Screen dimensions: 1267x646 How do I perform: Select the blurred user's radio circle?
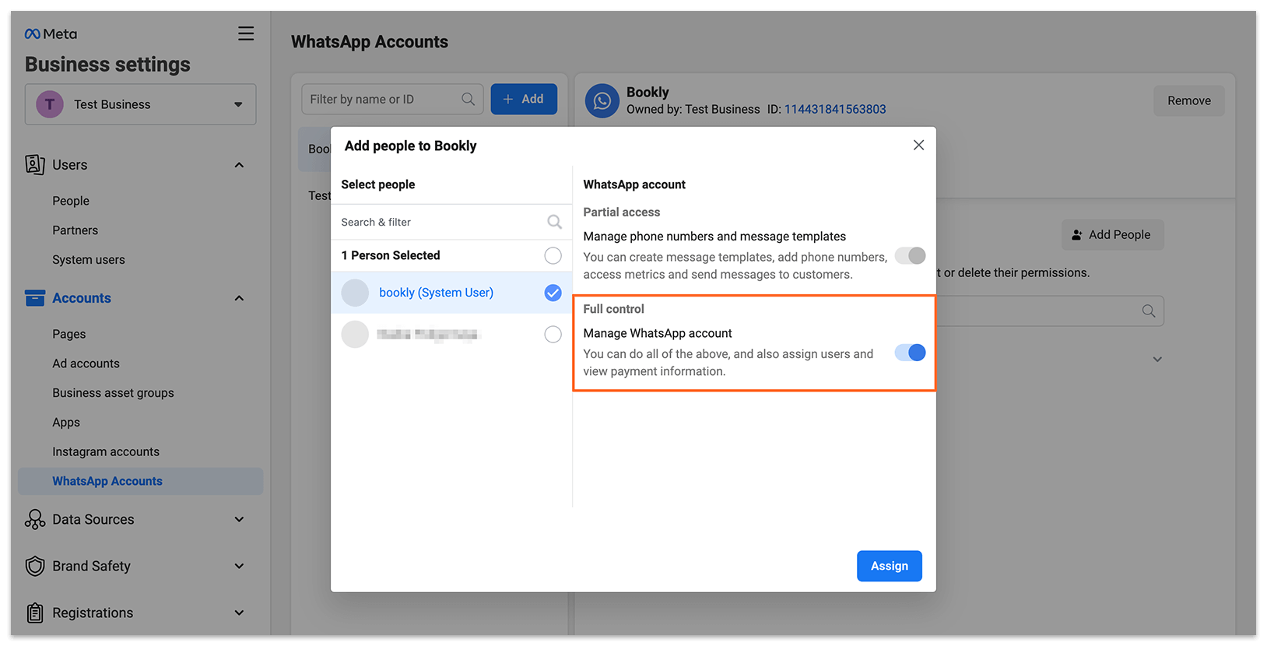(x=553, y=335)
